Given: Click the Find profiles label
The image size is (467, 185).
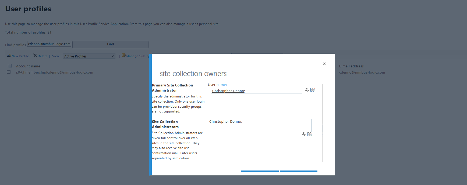Looking at the screenshot, I should pos(15,45).
